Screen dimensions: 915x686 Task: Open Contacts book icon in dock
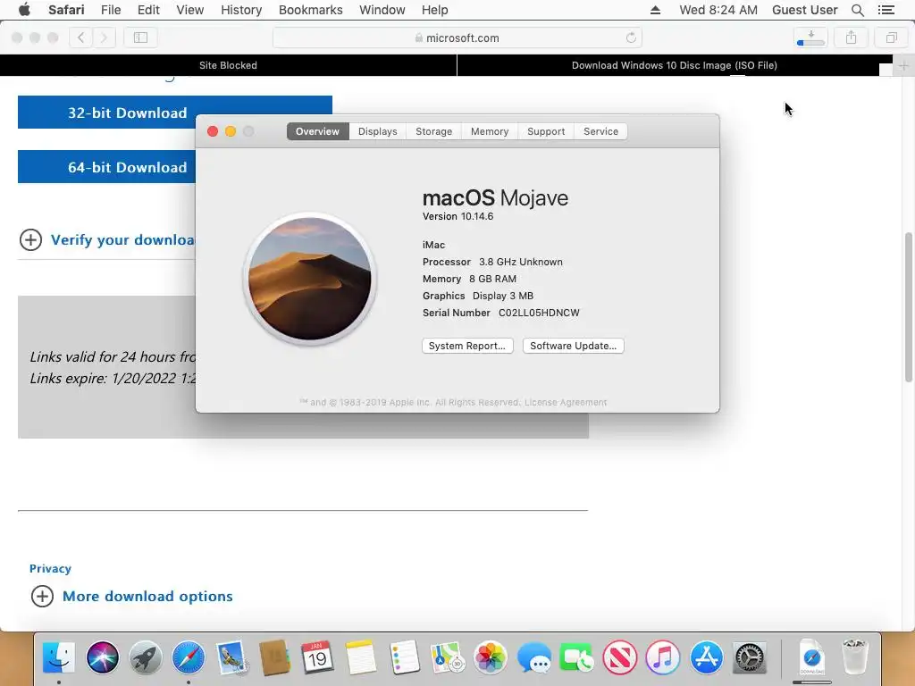274,657
